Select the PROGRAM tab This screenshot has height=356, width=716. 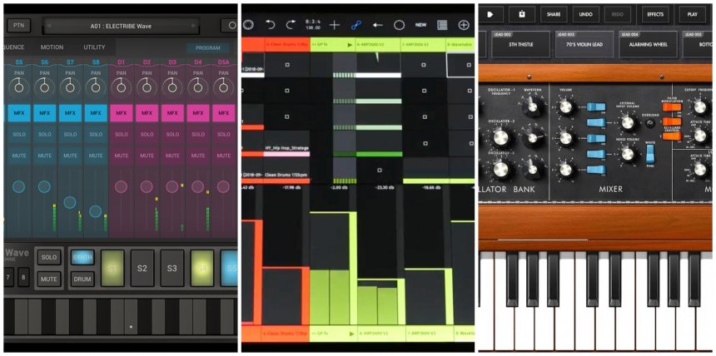click(208, 48)
